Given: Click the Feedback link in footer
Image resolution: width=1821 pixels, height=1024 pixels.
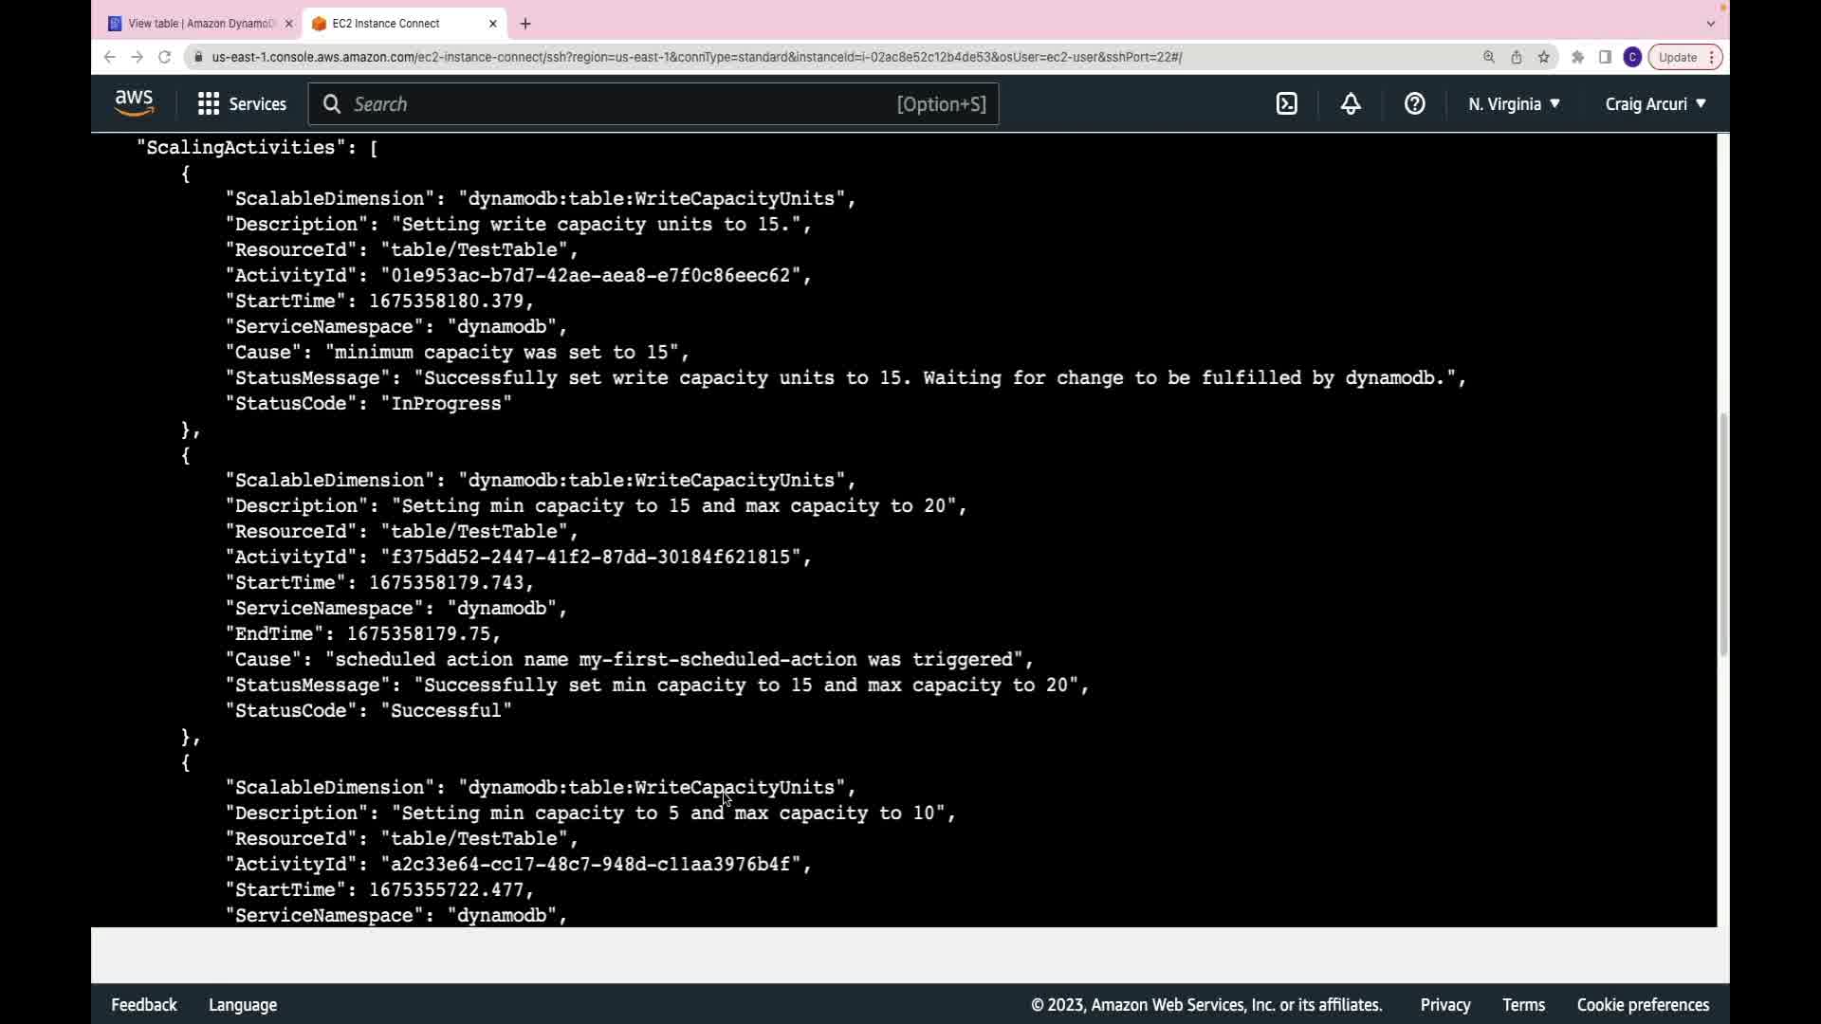Looking at the screenshot, I should pyautogui.click(x=144, y=1005).
